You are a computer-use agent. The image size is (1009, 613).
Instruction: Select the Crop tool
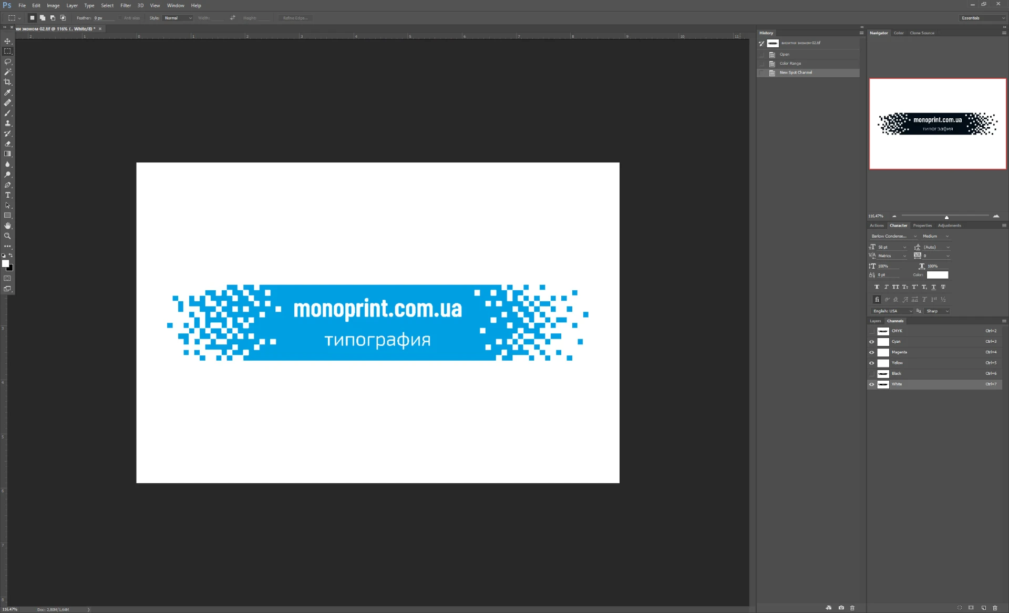7,82
